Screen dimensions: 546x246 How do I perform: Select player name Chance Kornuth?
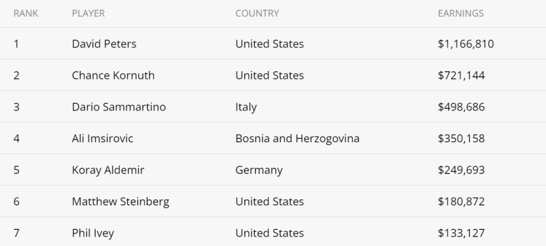pyautogui.click(x=113, y=75)
